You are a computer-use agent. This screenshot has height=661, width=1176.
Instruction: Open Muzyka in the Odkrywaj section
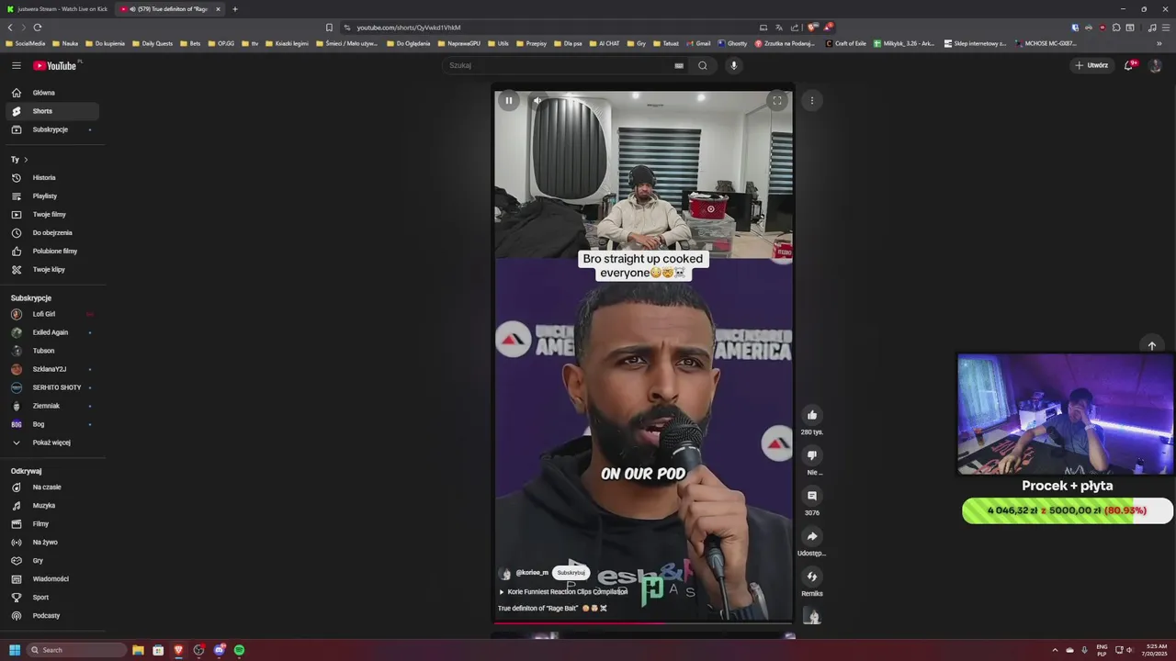52,506
